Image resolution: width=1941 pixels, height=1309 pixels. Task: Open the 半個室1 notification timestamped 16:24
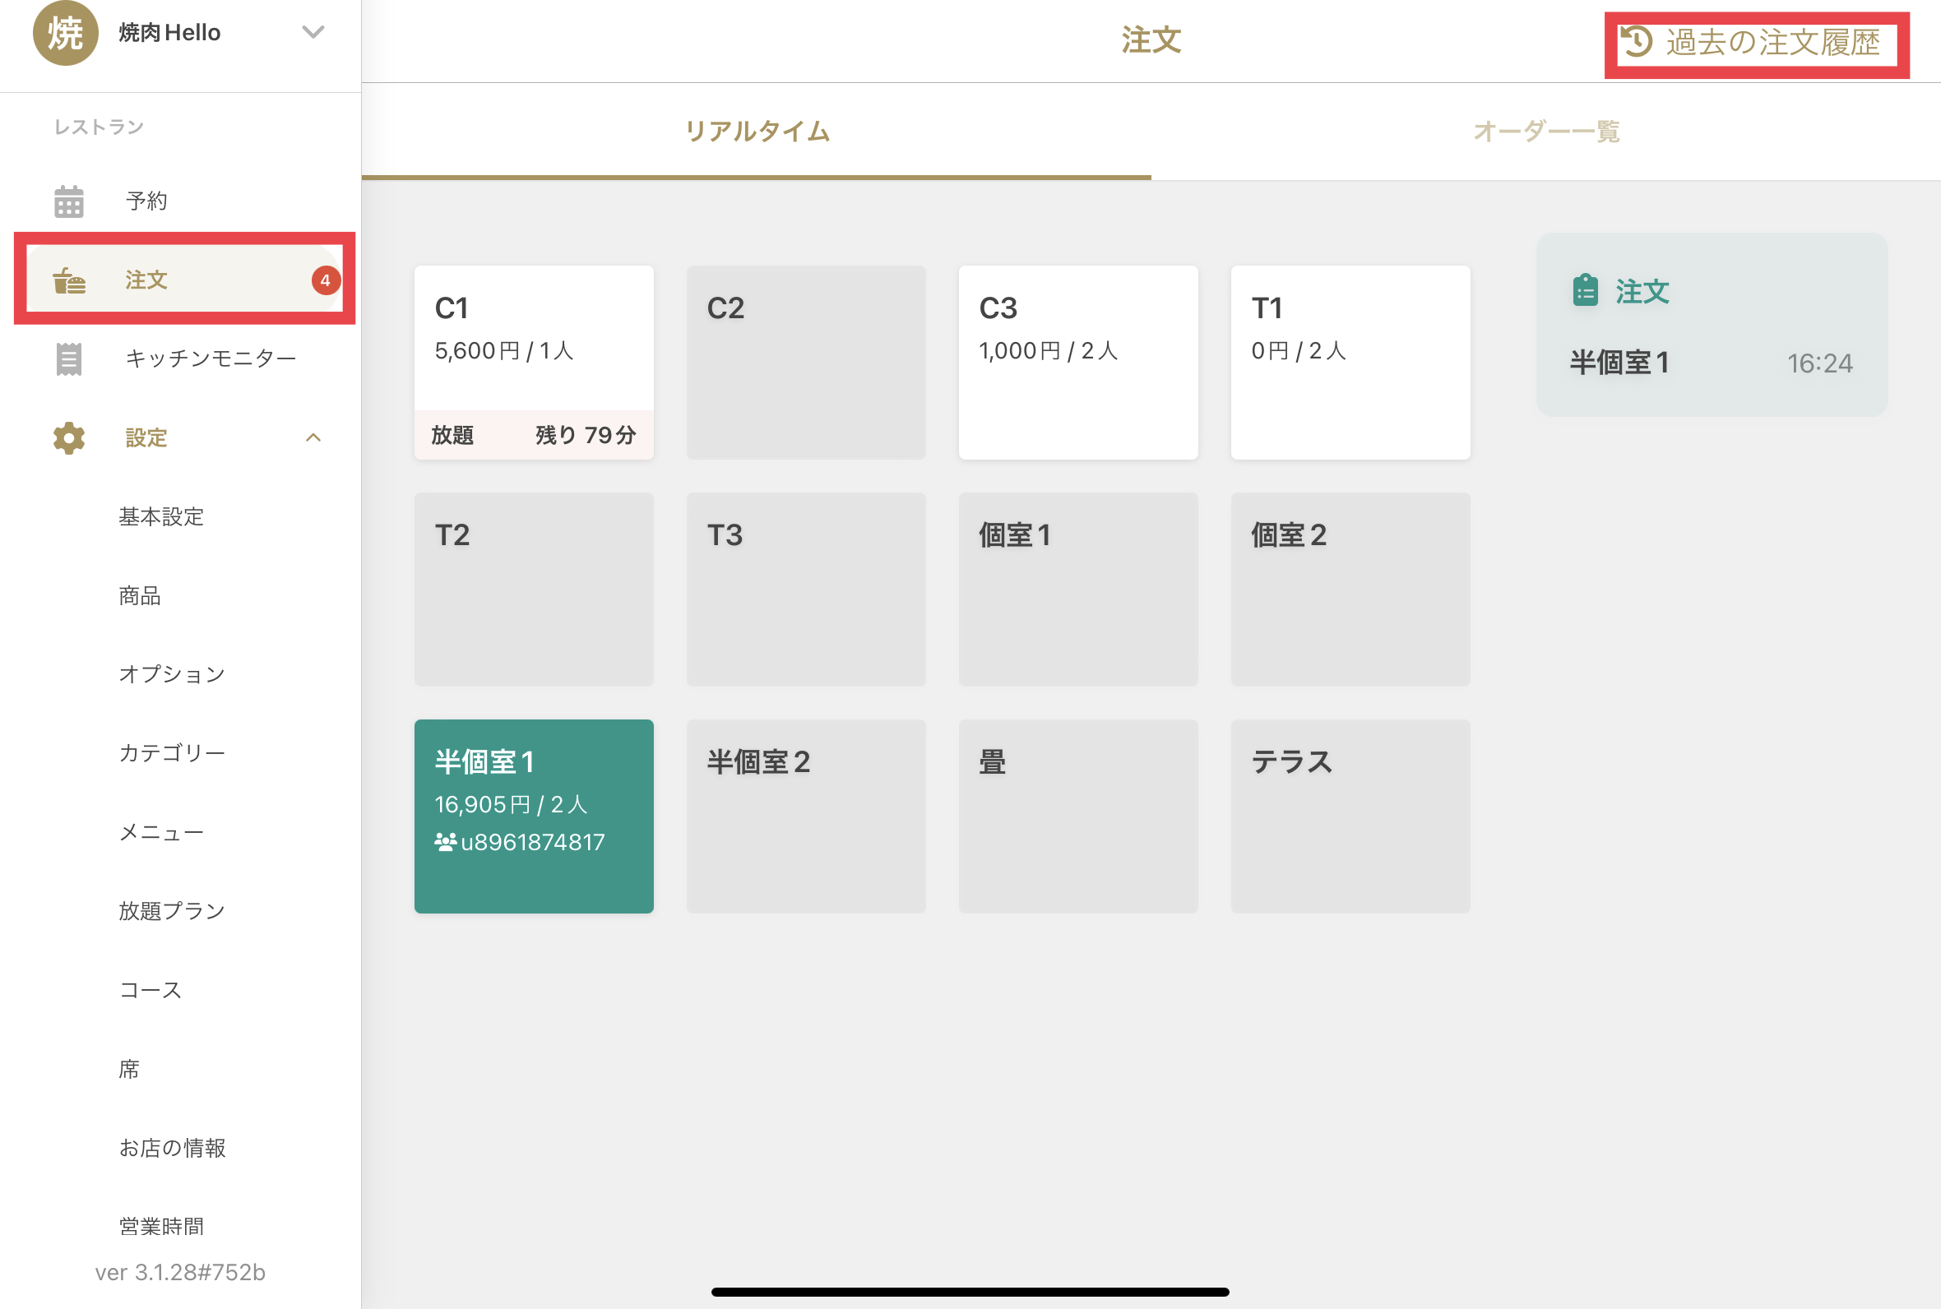click(x=1710, y=363)
